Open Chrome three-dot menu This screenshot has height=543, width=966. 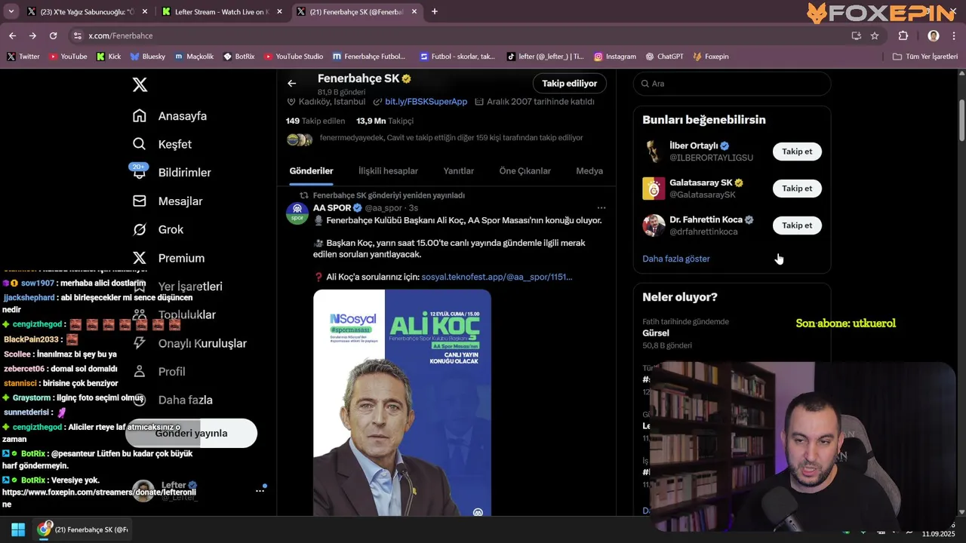[954, 35]
